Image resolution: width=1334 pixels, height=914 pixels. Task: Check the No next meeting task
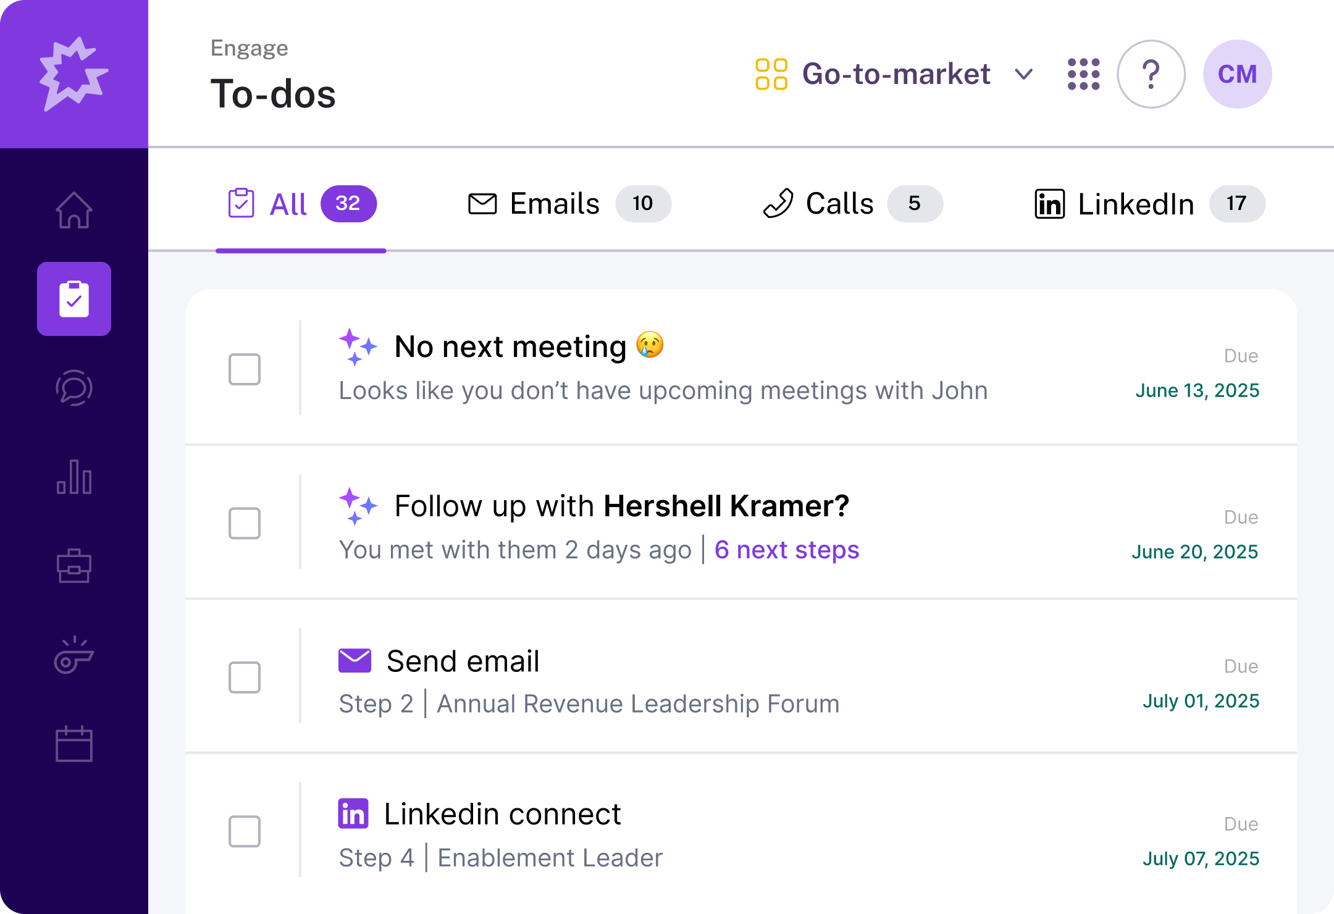coord(245,369)
